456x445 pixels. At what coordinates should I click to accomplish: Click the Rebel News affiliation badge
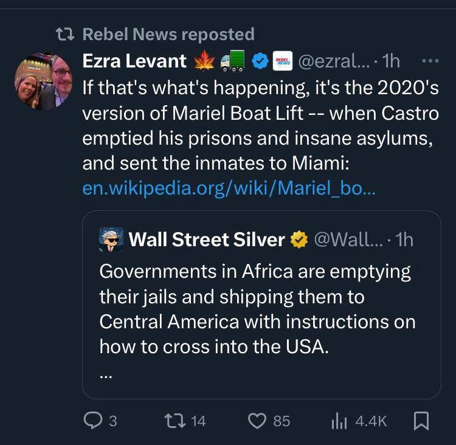pos(283,61)
